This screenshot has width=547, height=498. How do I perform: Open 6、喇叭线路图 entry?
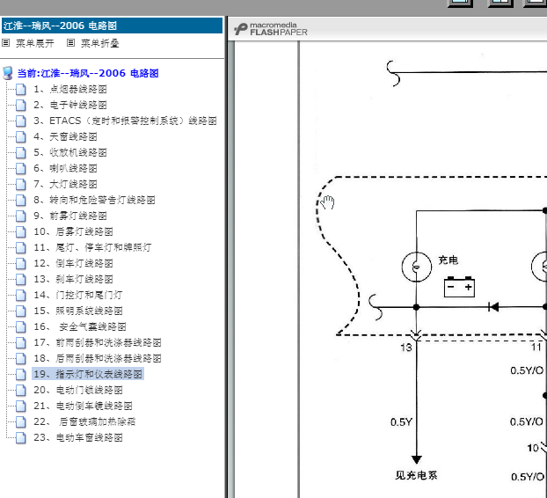pyautogui.click(x=65, y=169)
